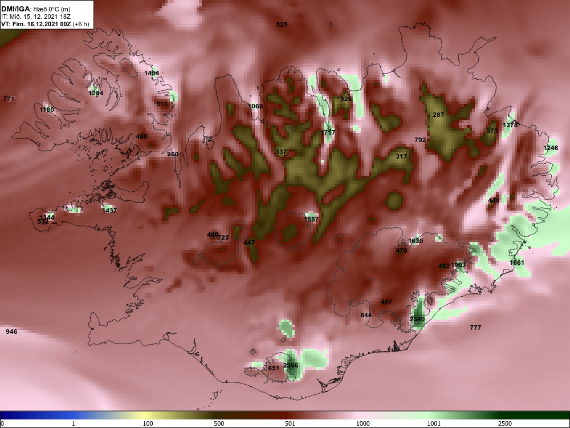
Task: Select the 1000 label on the color scale
Action: [x=363, y=423]
